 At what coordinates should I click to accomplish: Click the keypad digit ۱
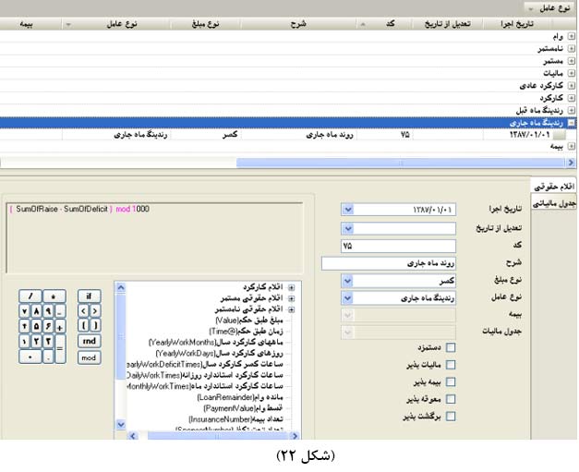(x=24, y=341)
